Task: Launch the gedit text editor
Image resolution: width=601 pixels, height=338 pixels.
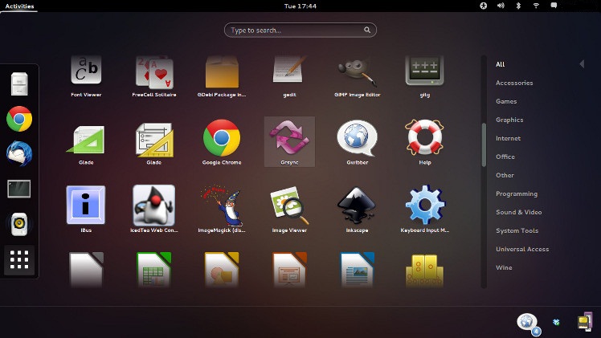Action: (289, 75)
